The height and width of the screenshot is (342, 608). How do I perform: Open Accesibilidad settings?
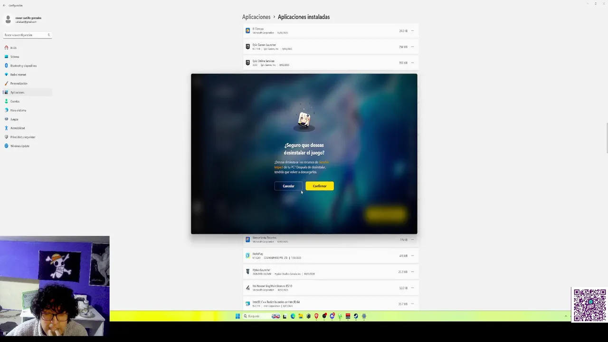pyautogui.click(x=27, y=128)
